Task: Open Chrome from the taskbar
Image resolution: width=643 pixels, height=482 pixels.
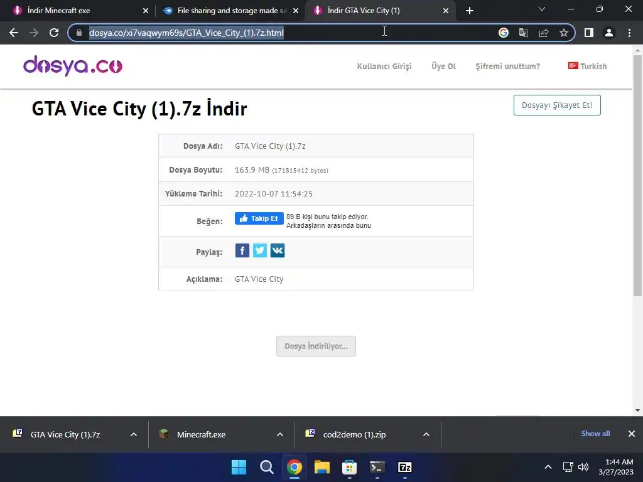Action: [294, 467]
